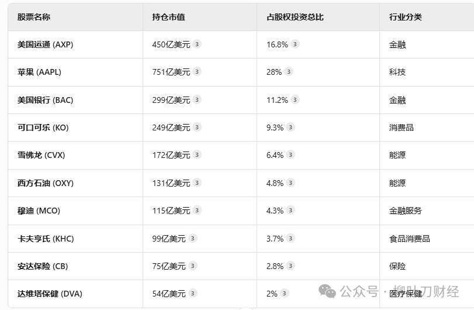
Task: Click citation badge next to 4.3%
Action: point(290,211)
